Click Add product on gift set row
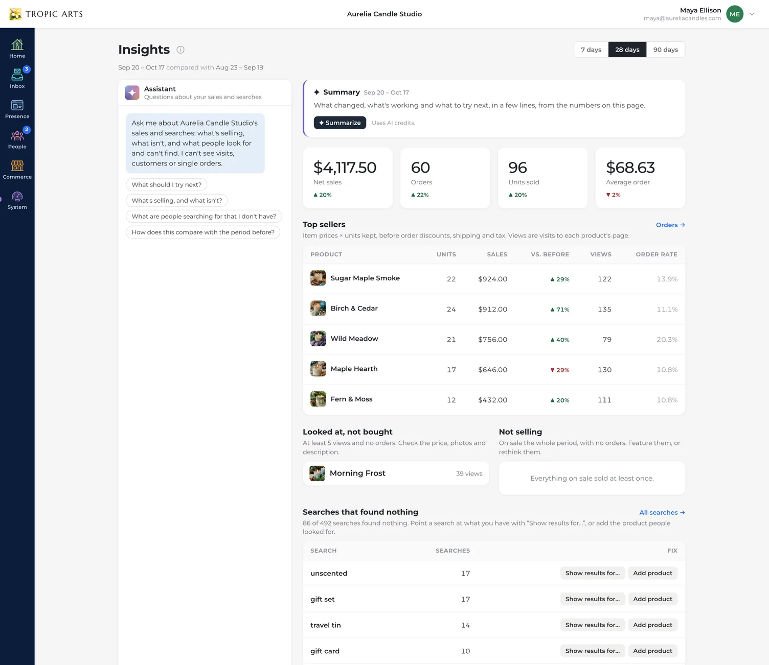The height and width of the screenshot is (665, 769). pyautogui.click(x=652, y=599)
